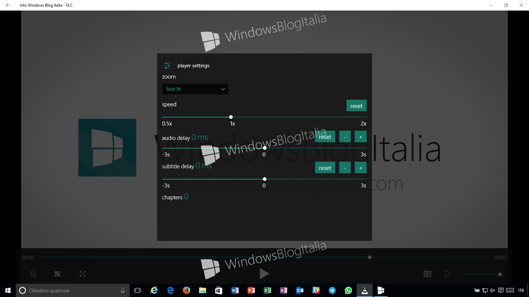This screenshot has width=529, height=297.
Task: Launch Word from taskbar
Action: [x=235, y=290]
